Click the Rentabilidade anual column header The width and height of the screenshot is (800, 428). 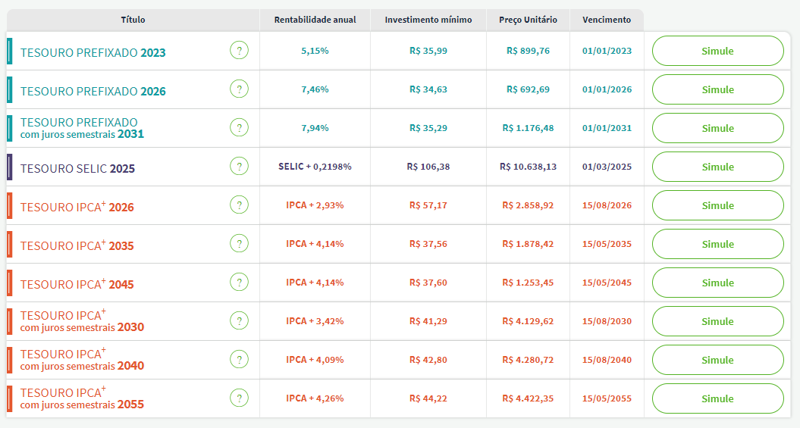coord(315,20)
